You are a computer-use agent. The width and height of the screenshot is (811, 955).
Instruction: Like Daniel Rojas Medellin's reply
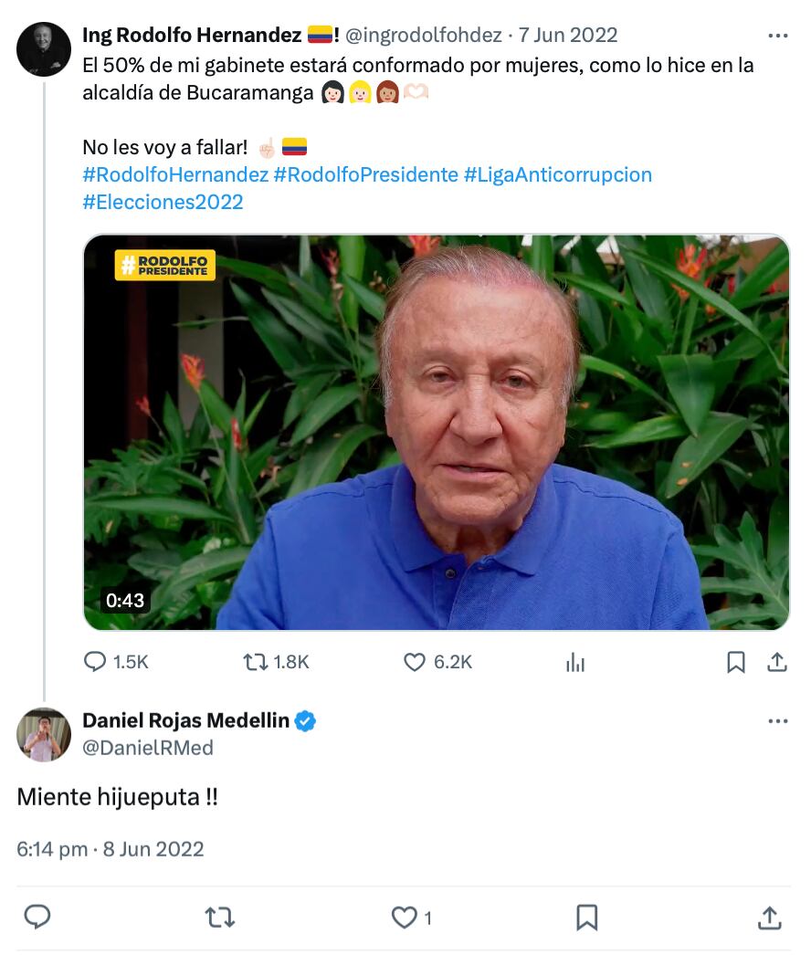[x=403, y=917]
